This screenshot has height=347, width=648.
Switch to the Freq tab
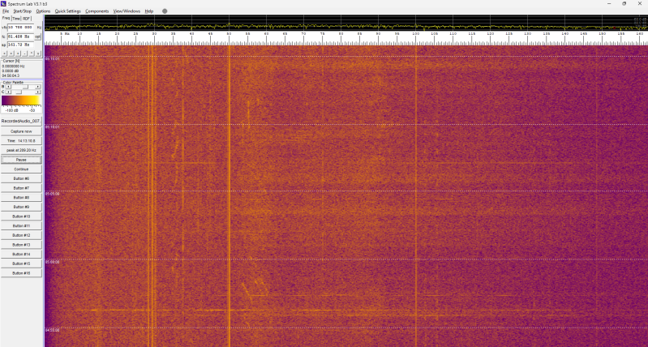pos(6,18)
